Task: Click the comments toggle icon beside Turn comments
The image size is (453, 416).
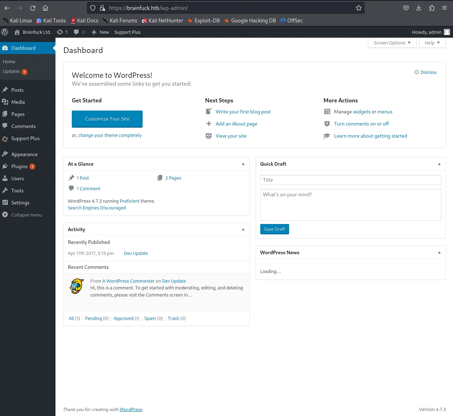Action: click(327, 124)
